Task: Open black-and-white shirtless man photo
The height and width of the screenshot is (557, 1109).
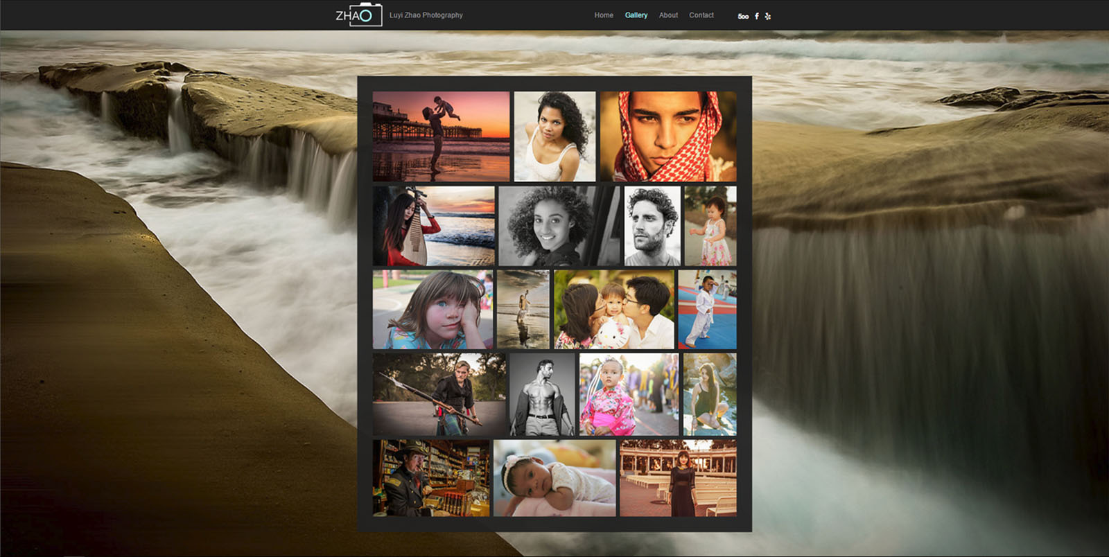Action: [543, 394]
